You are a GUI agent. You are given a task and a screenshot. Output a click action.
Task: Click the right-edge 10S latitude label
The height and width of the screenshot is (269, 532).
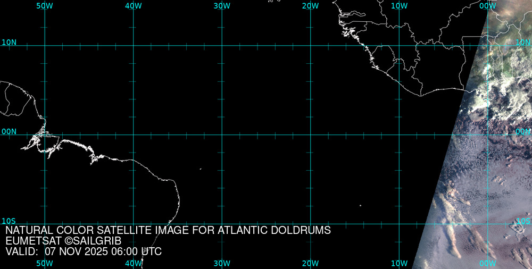523,221
